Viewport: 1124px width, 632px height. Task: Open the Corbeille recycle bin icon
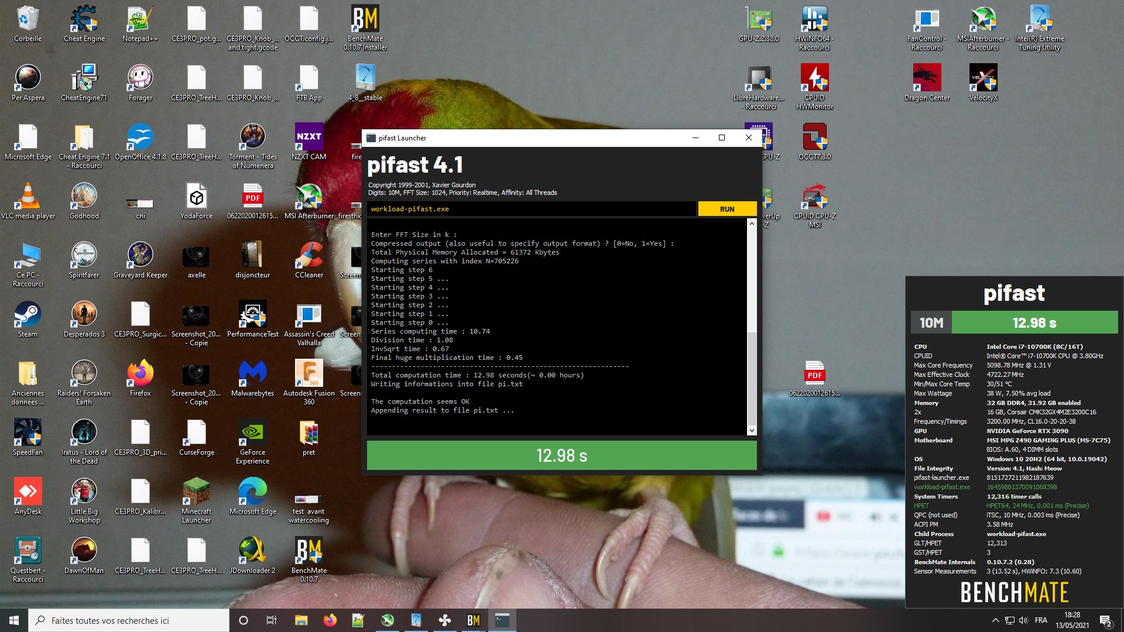click(x=28, y=24)
